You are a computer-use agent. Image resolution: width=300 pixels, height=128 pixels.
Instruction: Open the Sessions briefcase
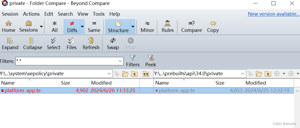(x=28, y=27)
